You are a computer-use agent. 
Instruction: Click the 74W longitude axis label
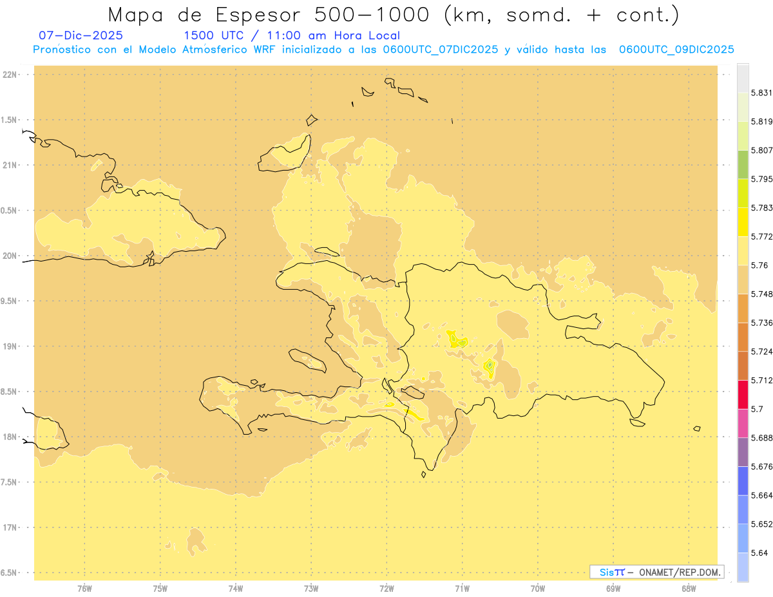236,589
